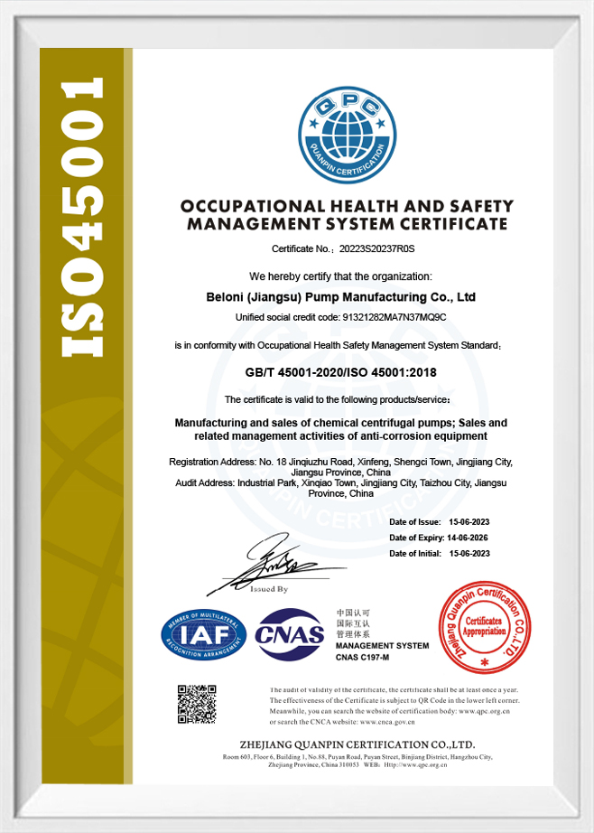This screenshot has height=833, width=594.
Task: Click accreditation number CNAS C197-M
Action: [x=362, y=658]
